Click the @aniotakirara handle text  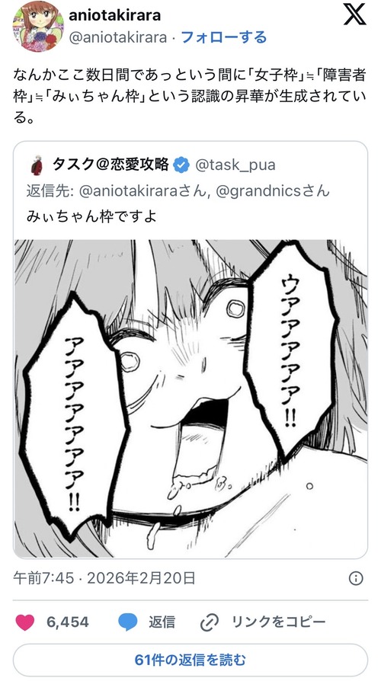[118, 37]
